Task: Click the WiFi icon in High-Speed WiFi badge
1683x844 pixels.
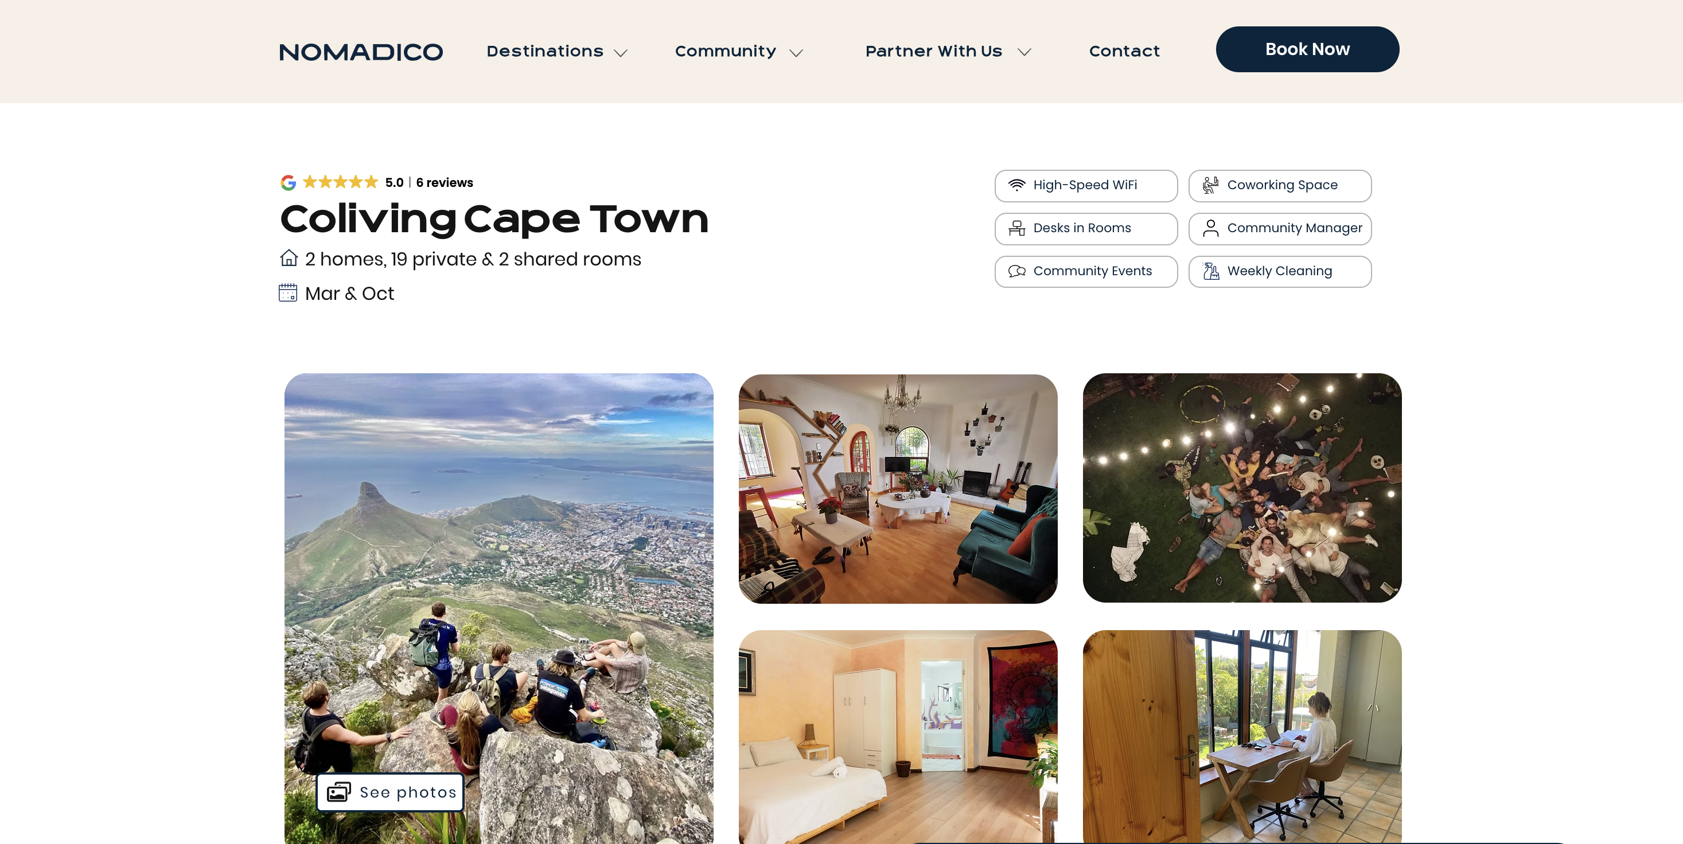Action: click(1016, 186)
